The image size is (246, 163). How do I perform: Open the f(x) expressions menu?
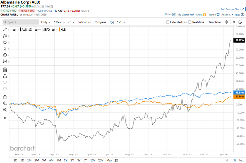pyautogui.click(x=112, y=22)
